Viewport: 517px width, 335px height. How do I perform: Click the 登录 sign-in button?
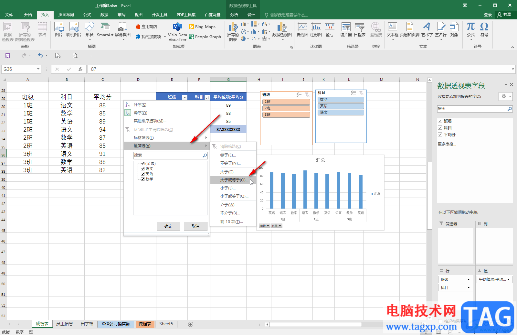pyautogui.click(x=488, y=15)
